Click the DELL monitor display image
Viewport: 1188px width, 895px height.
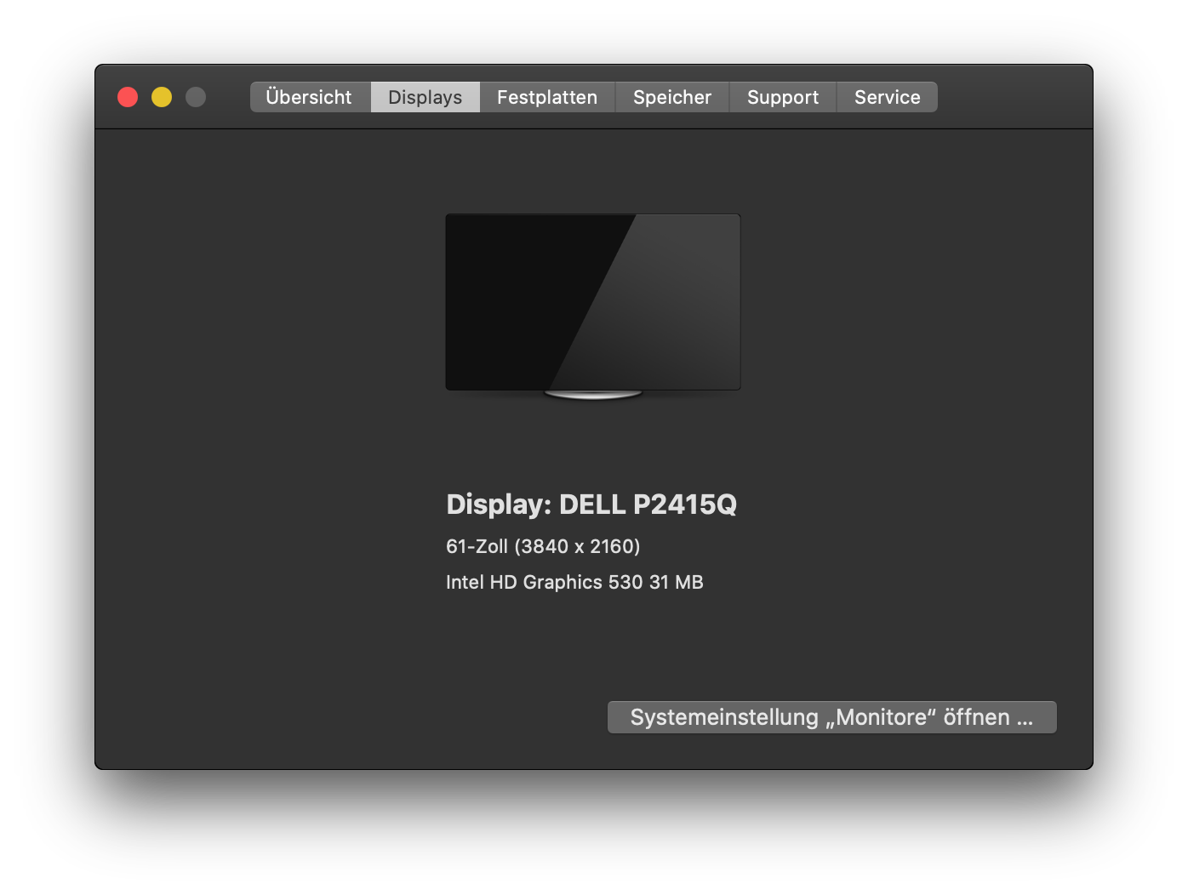click(x=593, y=306)
